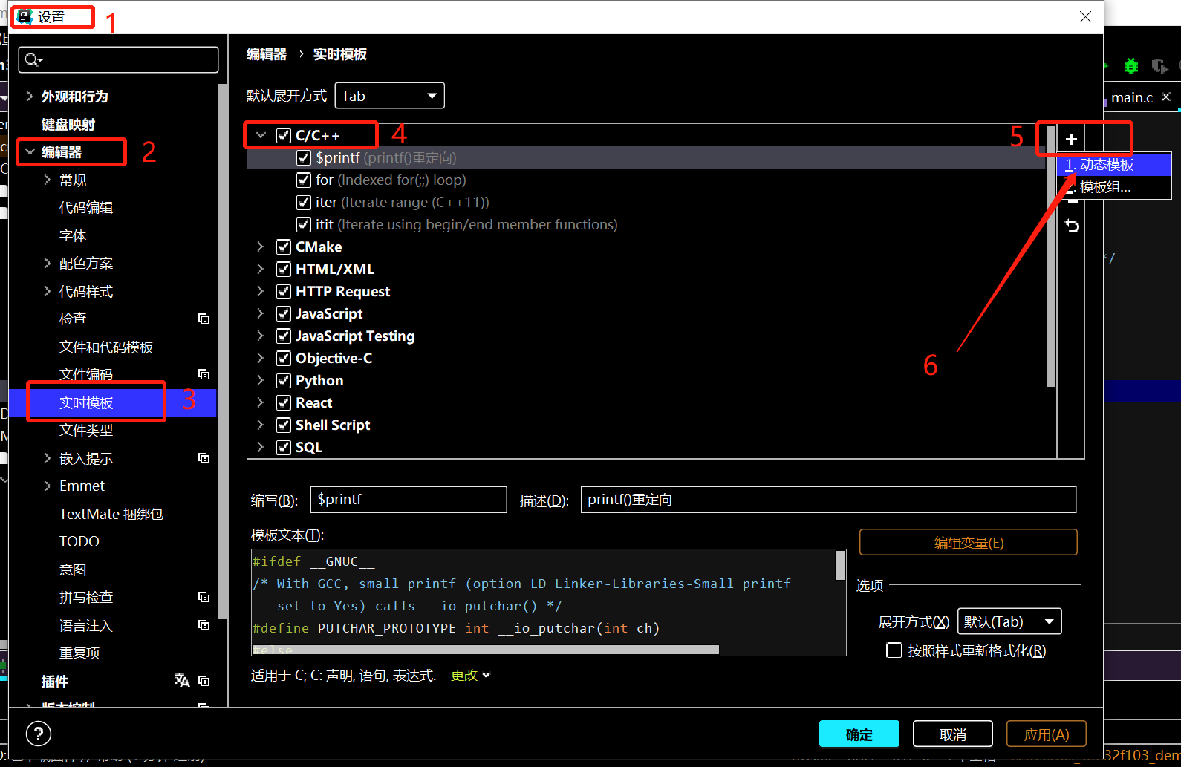Click the green debug bug icon in the IDE toolbar
This screenshot has width=1181, height=767.
1131,66
